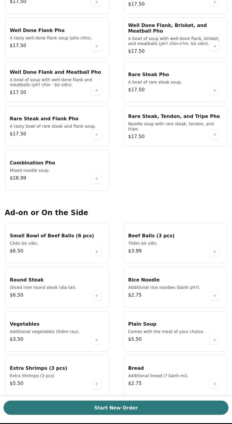Screen dimensions: 232x424
Task: Add Round Steak side to order
Action: pyautogui.click(x=97, y=296)
